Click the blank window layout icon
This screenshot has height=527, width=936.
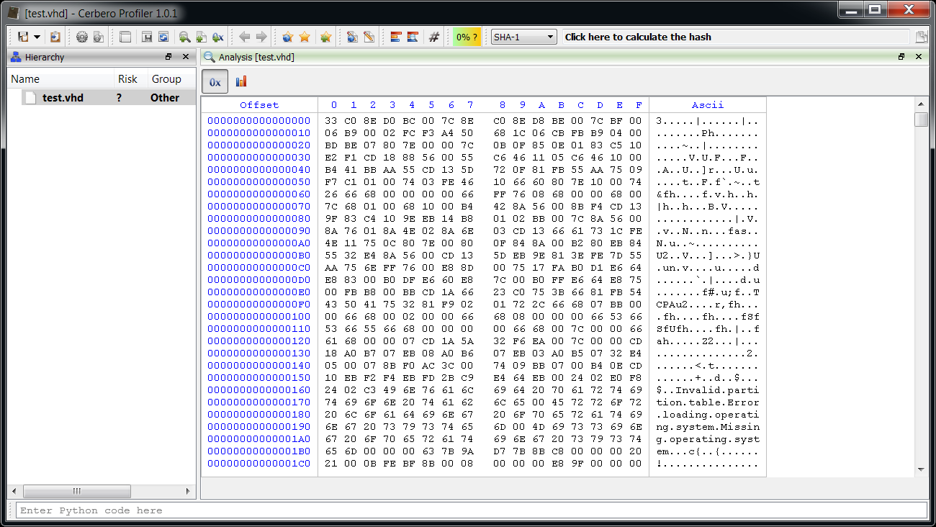tap(125, 37)
